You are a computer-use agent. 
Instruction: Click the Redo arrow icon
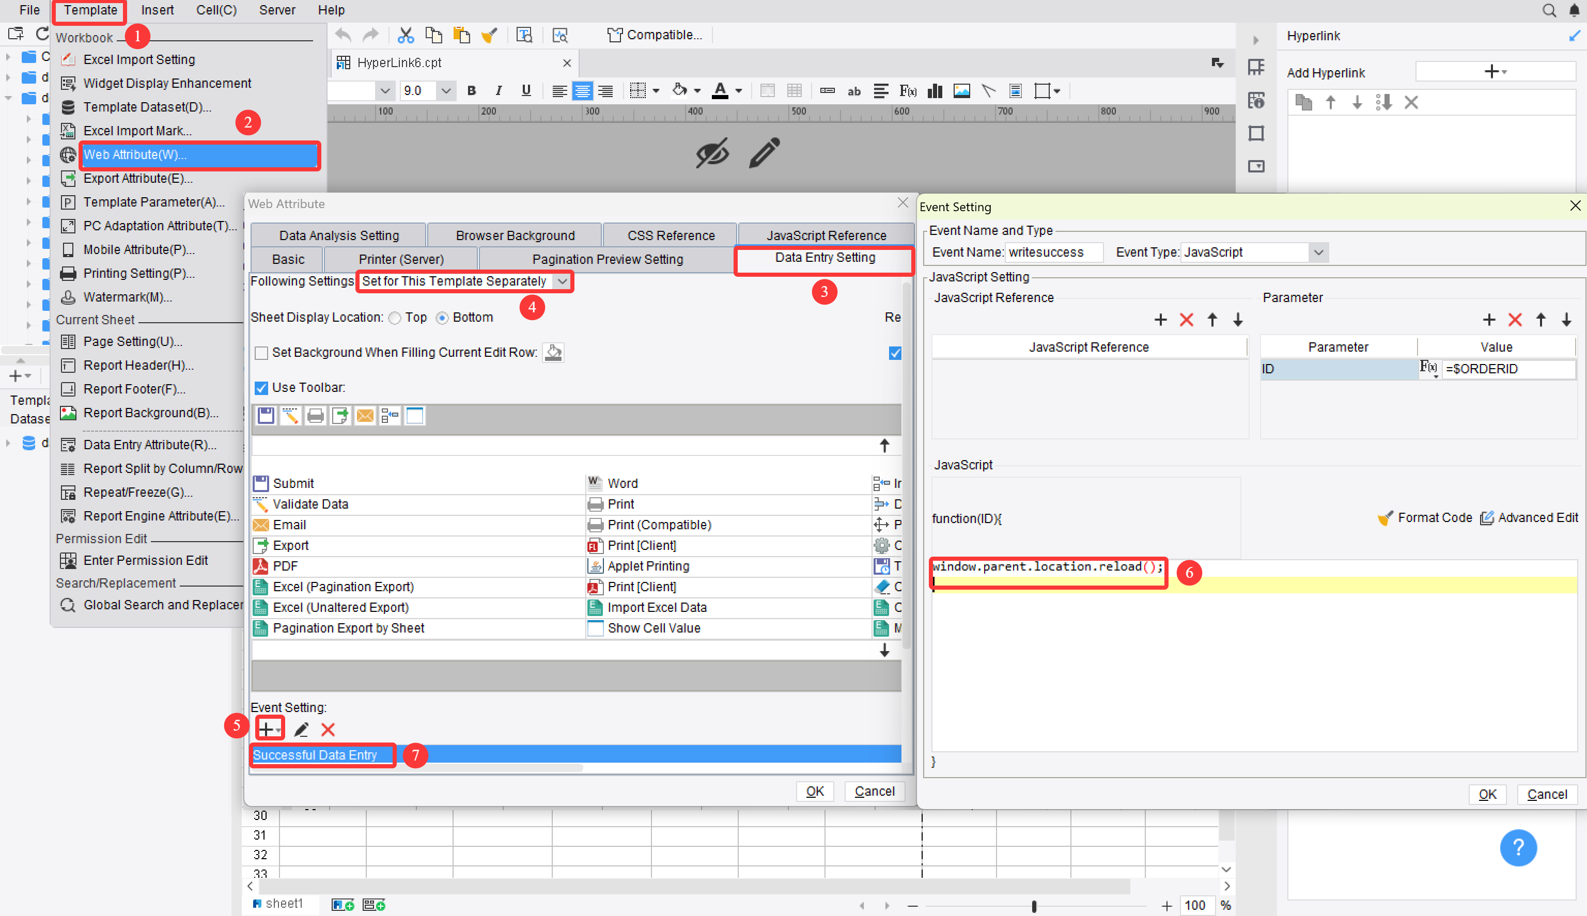[x=370, y=35]
